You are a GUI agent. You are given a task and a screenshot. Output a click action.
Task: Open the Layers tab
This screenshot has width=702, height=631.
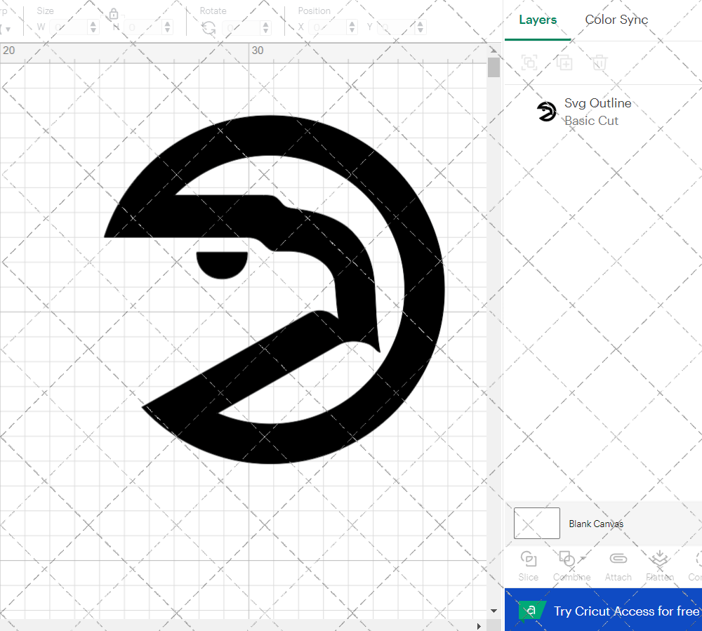point(537,20)
